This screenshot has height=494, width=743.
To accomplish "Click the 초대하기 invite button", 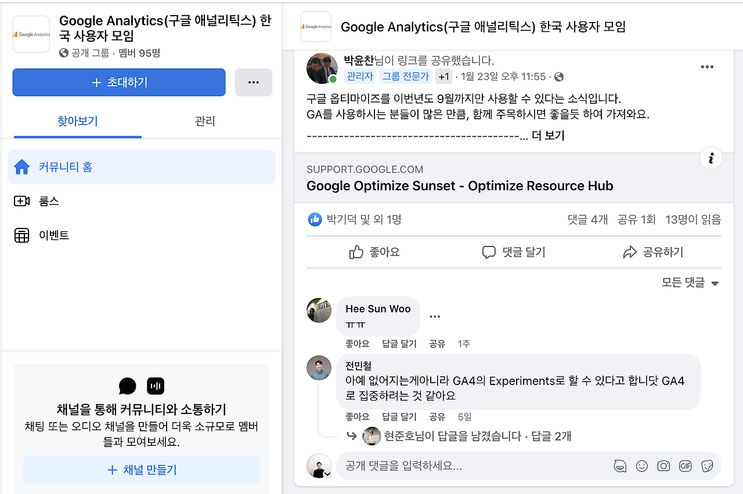I will 119,82.
